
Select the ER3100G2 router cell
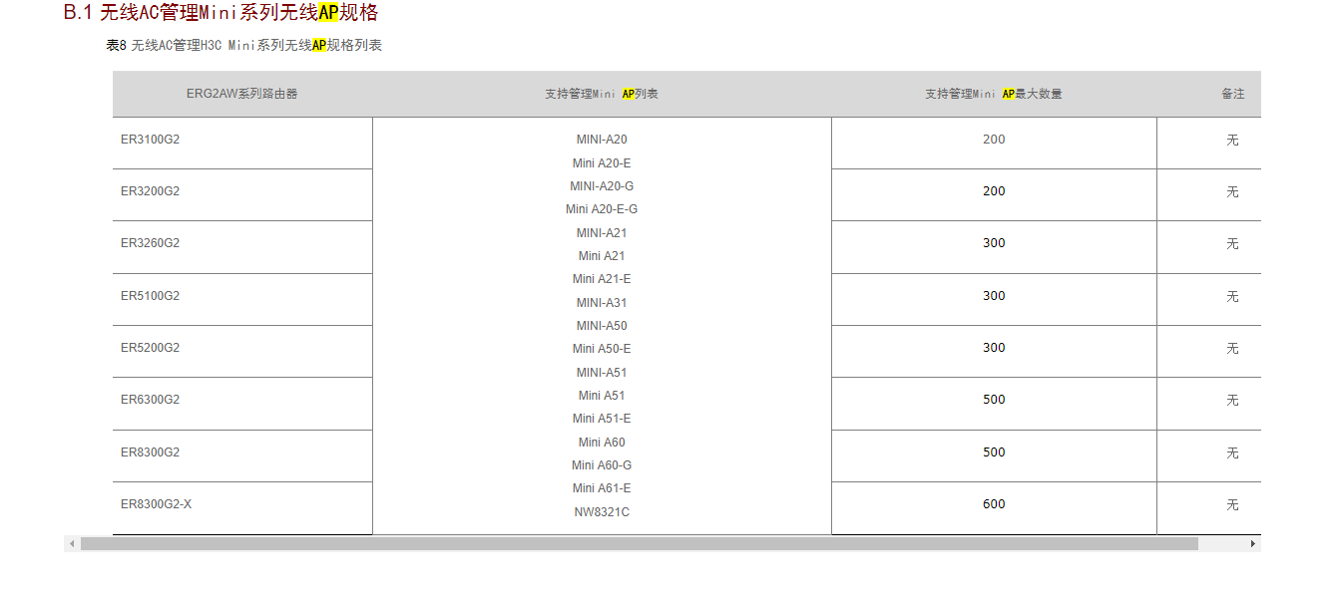(x=151, y=140)
